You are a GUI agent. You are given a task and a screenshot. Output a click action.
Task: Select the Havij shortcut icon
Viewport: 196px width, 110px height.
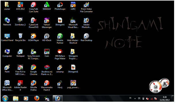pos(60,85)
